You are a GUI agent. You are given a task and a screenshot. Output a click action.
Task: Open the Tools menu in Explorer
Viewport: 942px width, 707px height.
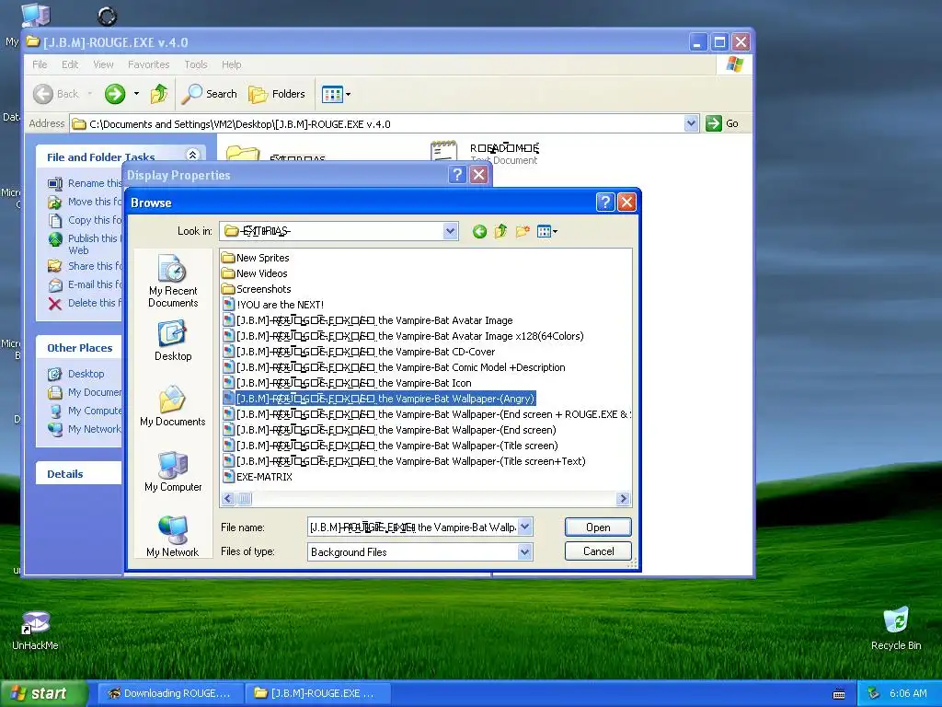pyautogui.click(x=195, y=64)
